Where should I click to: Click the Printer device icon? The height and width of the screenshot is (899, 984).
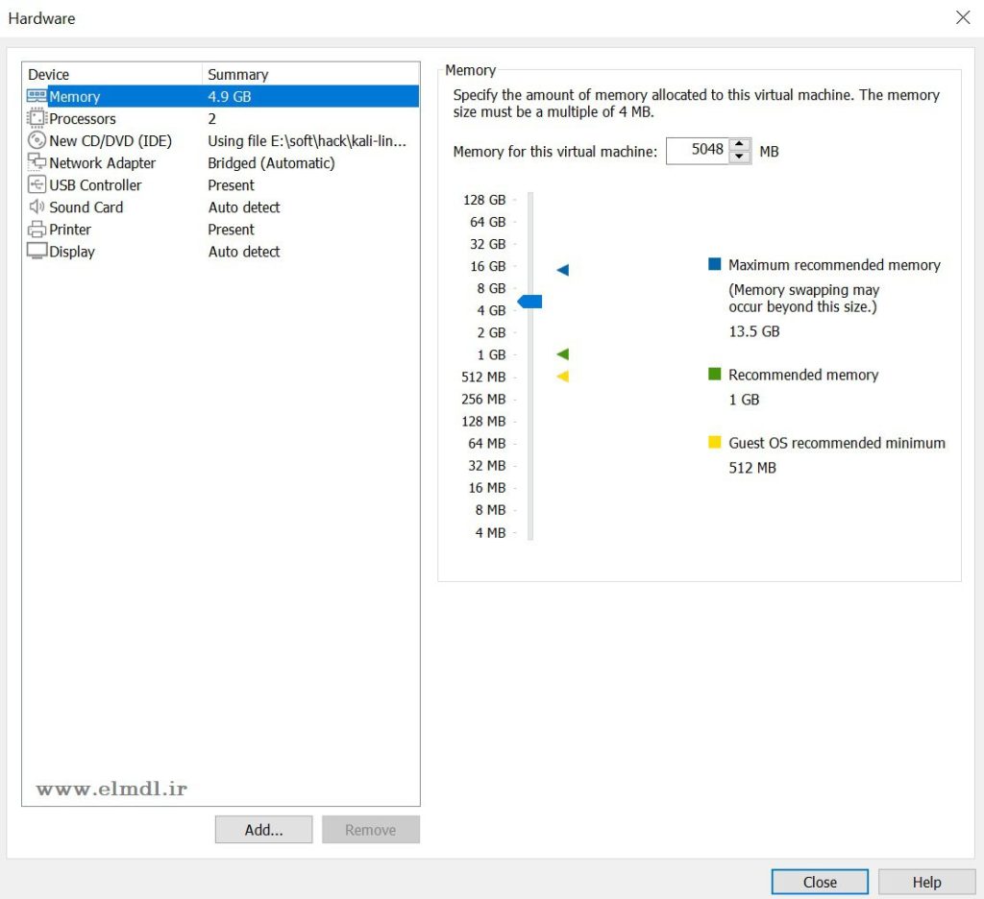(x=37, y=230)
